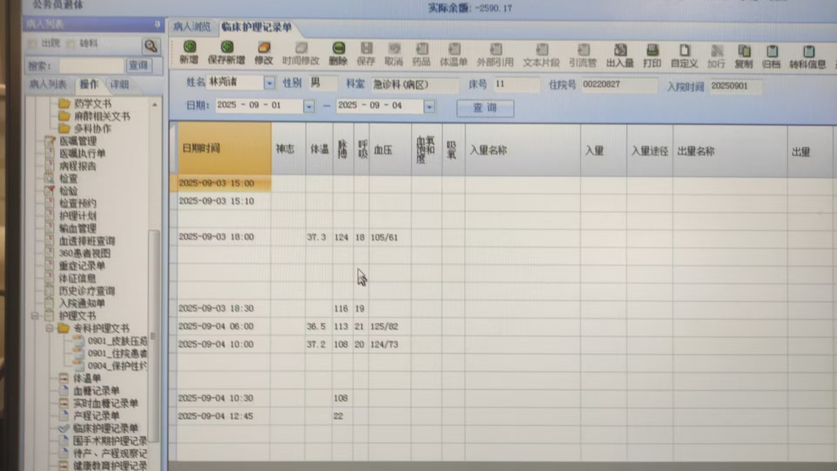Open the 出入量 intake-output tool
Viewport: 837px width, 471px height.
click(x=620, y=51)
